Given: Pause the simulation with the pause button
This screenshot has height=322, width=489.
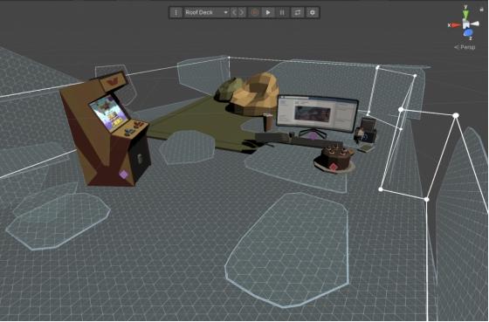Looking at the screenshot, I should (x=282, y=12).
